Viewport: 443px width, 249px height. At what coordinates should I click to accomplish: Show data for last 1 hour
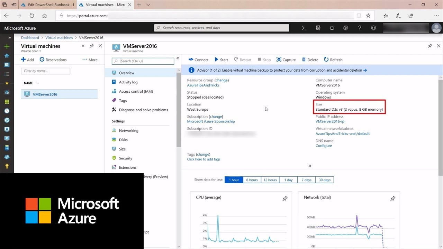(x=234, y=180)
